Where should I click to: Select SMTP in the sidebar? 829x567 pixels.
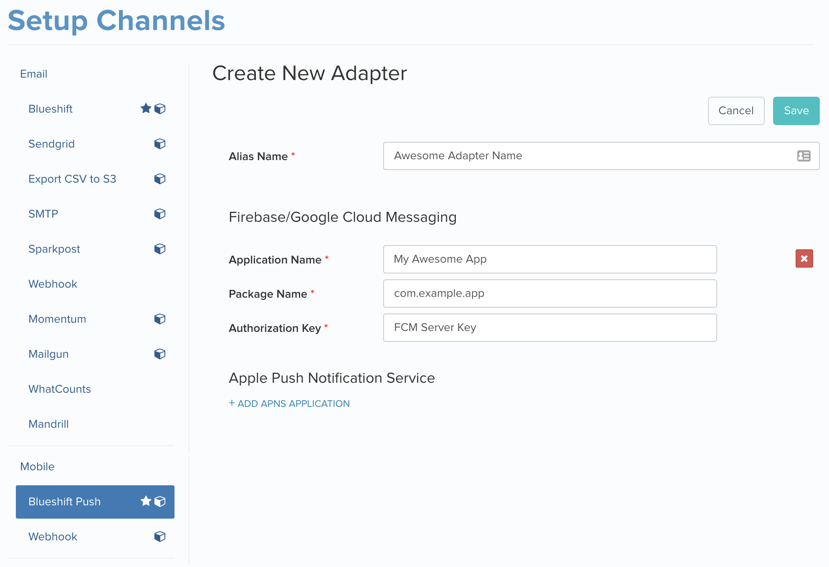click(43, 214)
